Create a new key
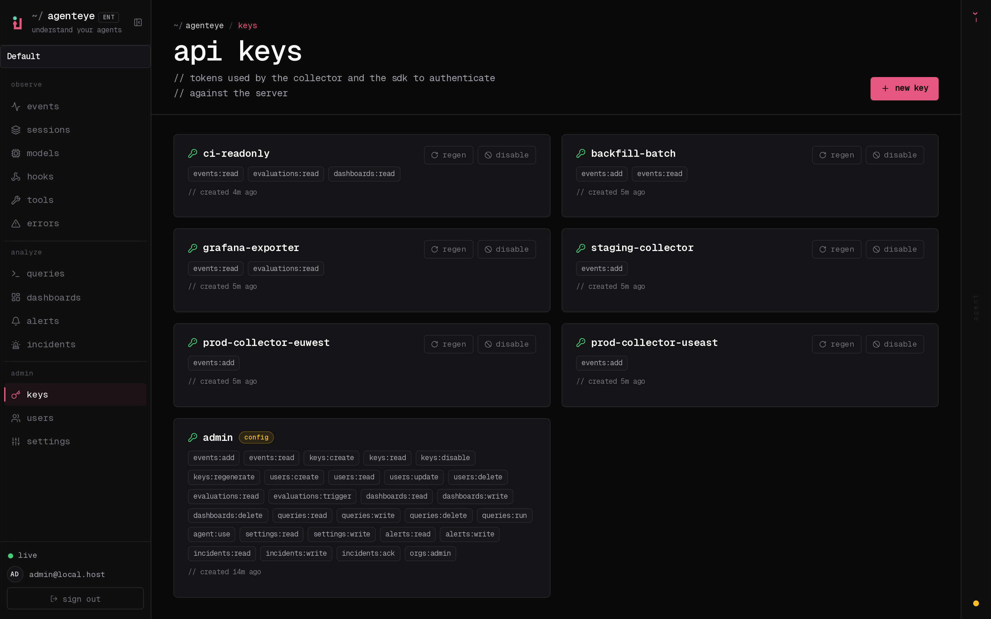Viewport: 991px width, 619px height. click(904, 88)
